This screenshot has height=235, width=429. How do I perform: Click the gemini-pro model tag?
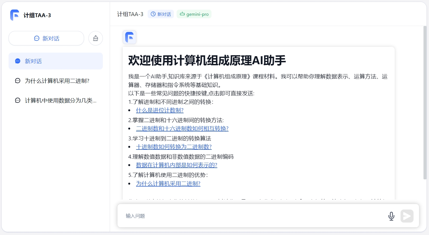(194, 14)
